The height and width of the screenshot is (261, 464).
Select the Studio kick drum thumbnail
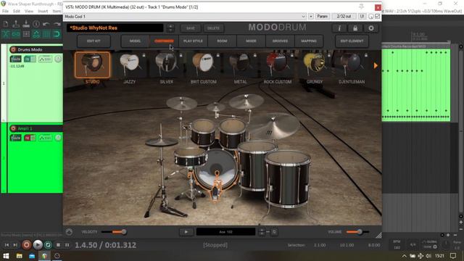pos(92,65)
